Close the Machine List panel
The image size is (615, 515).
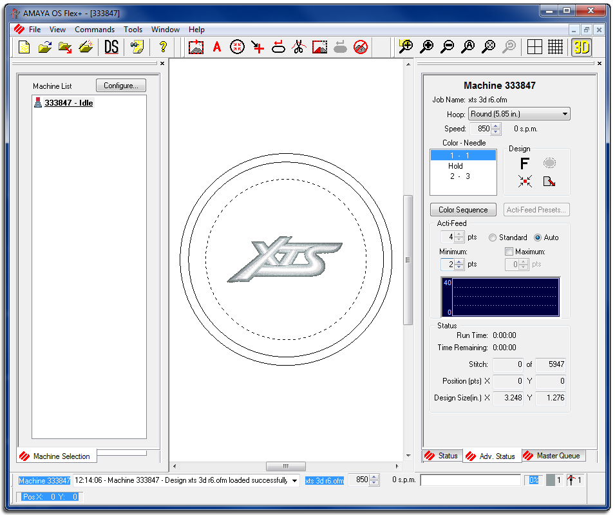tap(162, 63)
